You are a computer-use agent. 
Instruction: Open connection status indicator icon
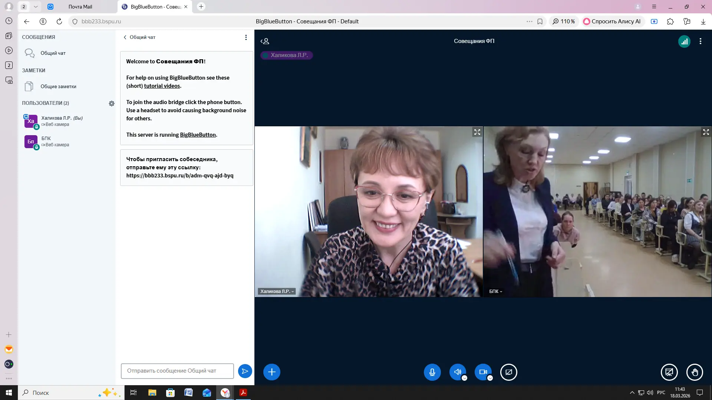click(x=684, y=41)
